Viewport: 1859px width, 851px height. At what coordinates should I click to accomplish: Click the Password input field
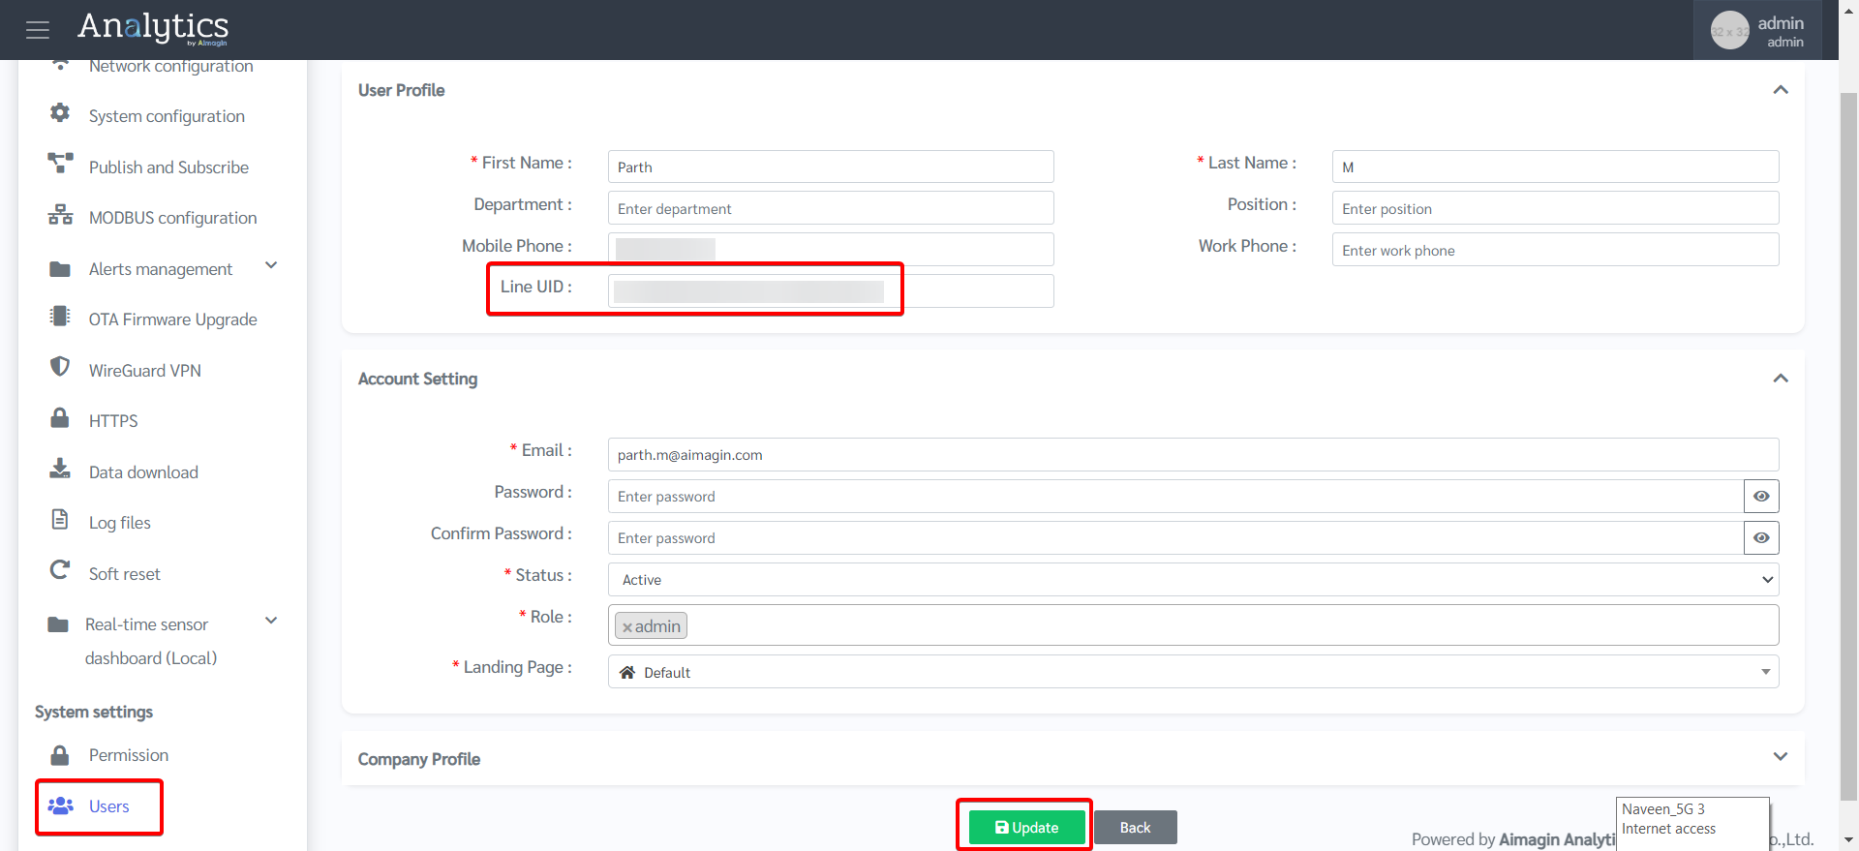click(x=1175, y=497)
